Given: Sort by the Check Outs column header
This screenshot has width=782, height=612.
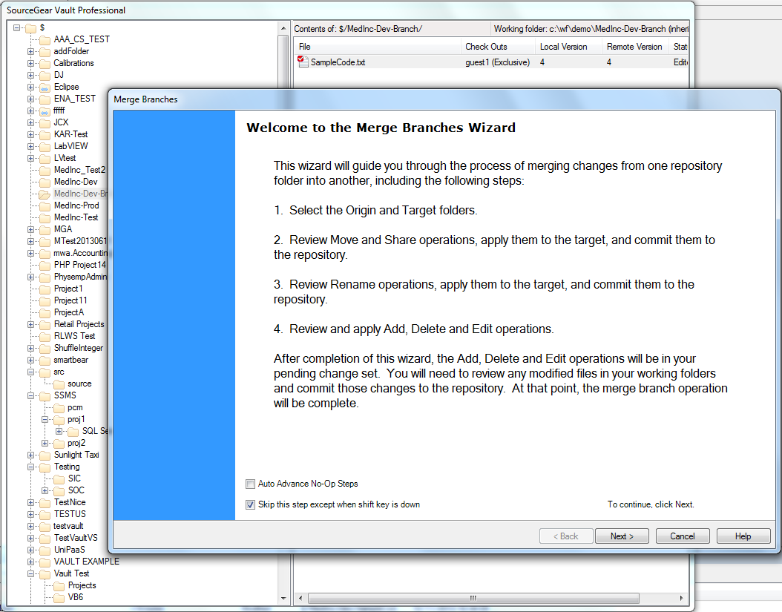Looking at the screenshot, I should [499, 47].
